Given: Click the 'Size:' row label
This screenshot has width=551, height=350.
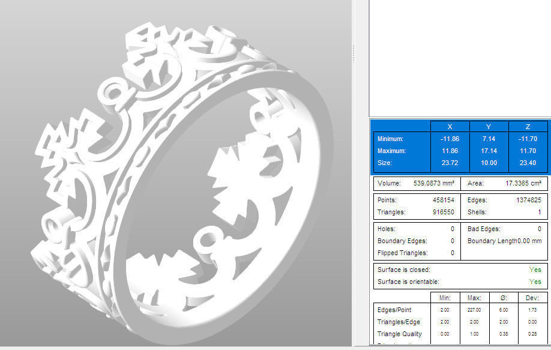Looking at the screenshot, I should click(384, 163).
